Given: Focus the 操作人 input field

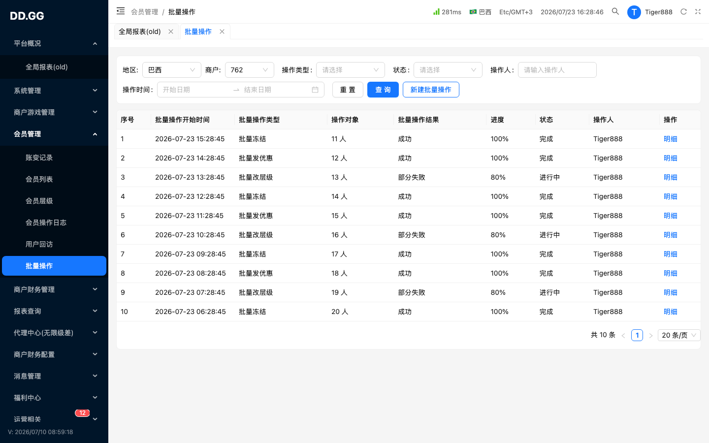Looking at the screenshot, I should [x=557, y=70].
